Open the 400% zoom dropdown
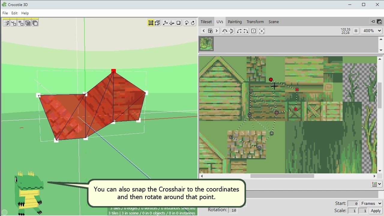 click(x=372, y=31)
